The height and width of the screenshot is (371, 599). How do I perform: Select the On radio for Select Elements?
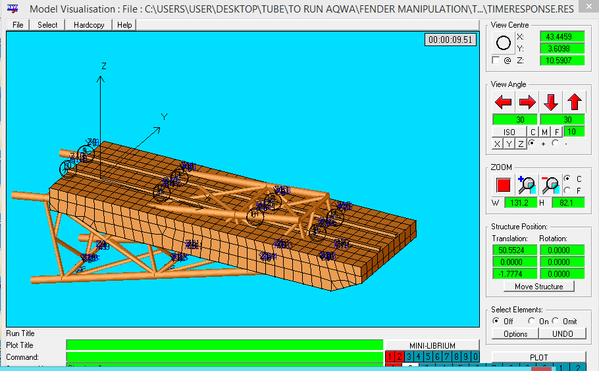click(x=531, y=321)
